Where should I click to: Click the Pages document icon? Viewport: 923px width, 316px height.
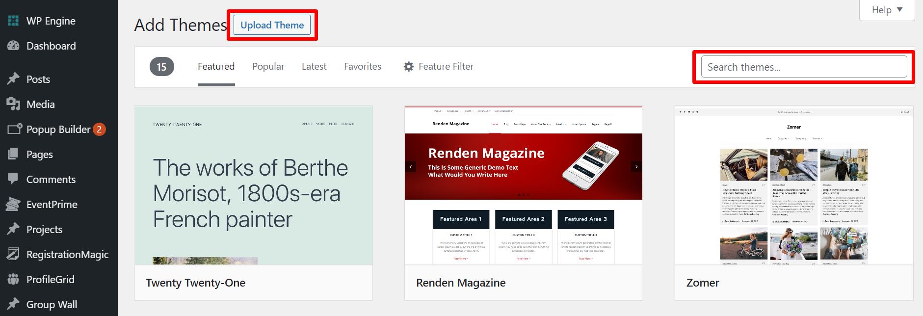click(13, 154)
